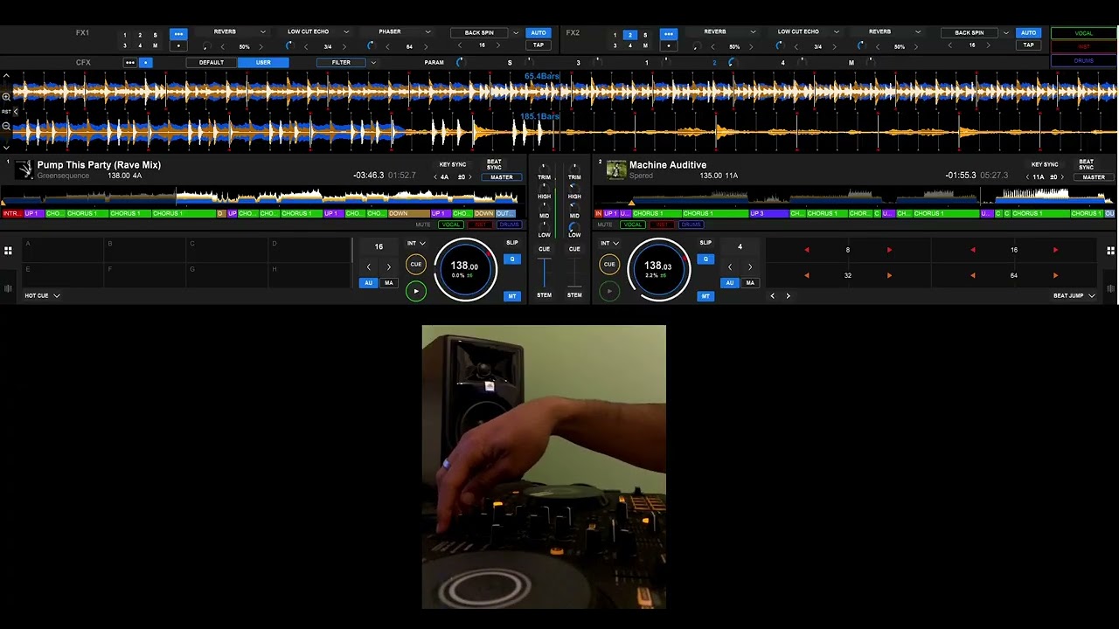The width and height of the screenshot is (1119, 629).
Task: Enable SLIP mode on deck 2
Action: [705, 243]
